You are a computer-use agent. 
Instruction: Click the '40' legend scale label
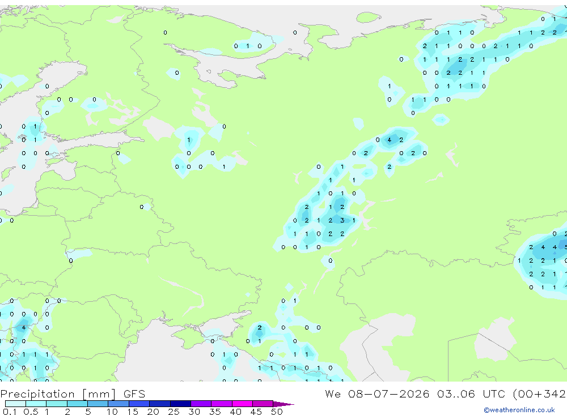235,412
